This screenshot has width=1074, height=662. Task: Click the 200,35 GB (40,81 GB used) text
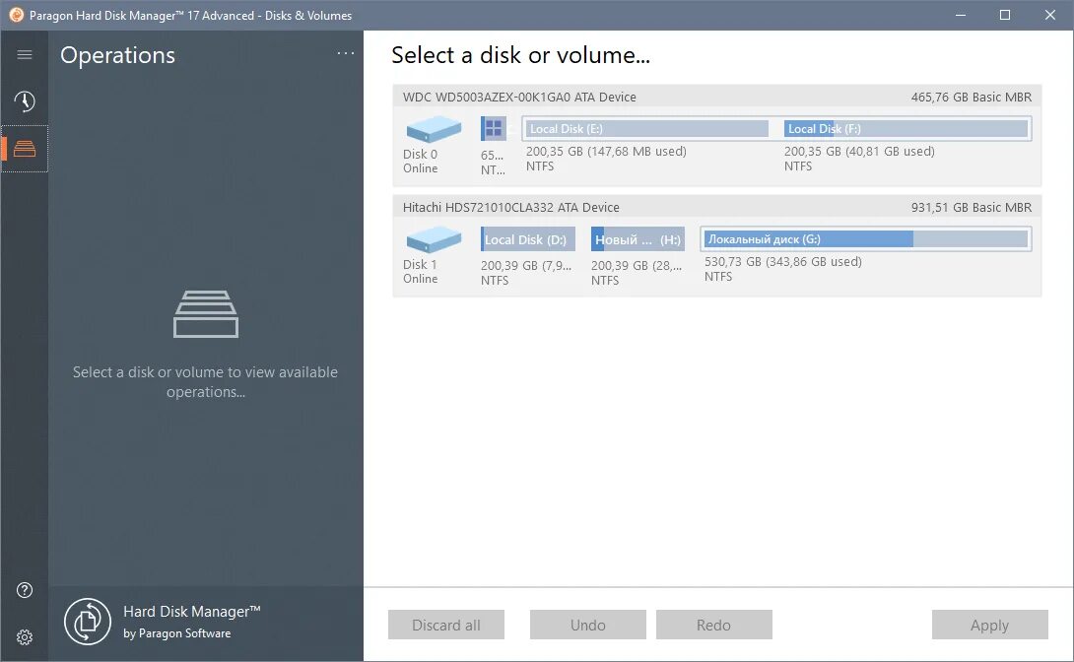(859, 152)
